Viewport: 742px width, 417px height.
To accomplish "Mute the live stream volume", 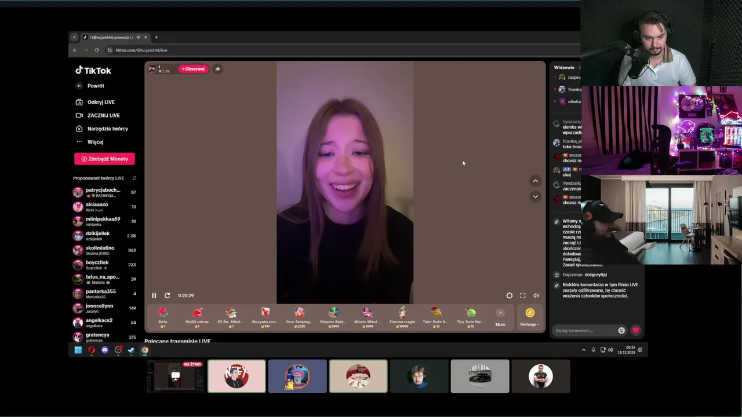I will pyautogui.click(x=536, y=295).
